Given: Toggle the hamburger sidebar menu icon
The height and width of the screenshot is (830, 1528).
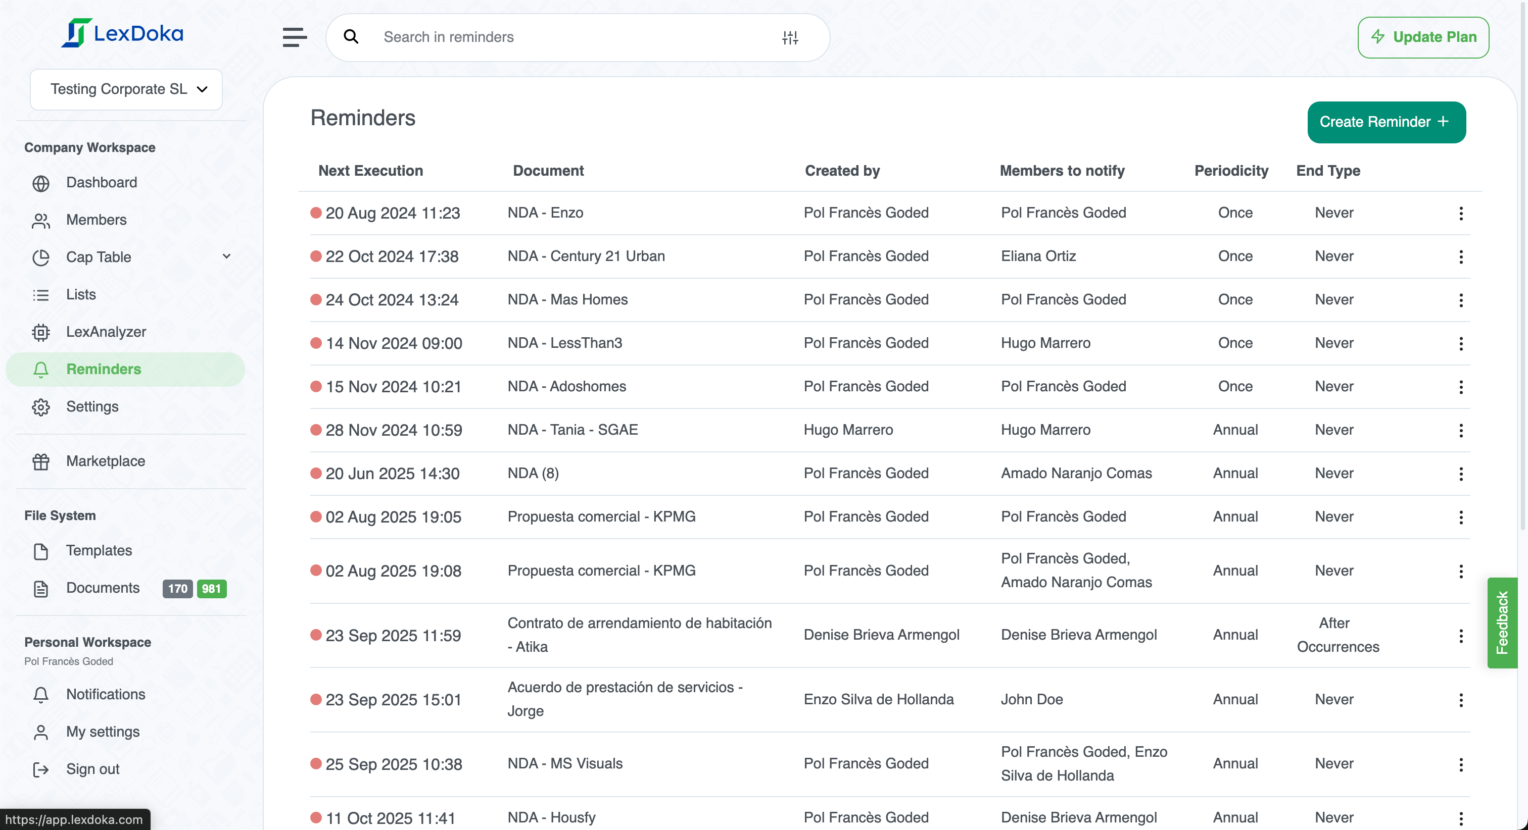Looking at the screenshot, I should coord(294,37).
